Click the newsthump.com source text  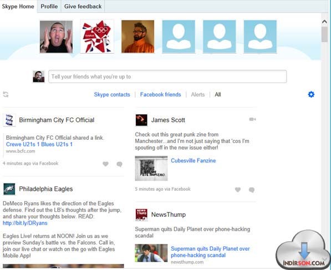pos(187,262)
